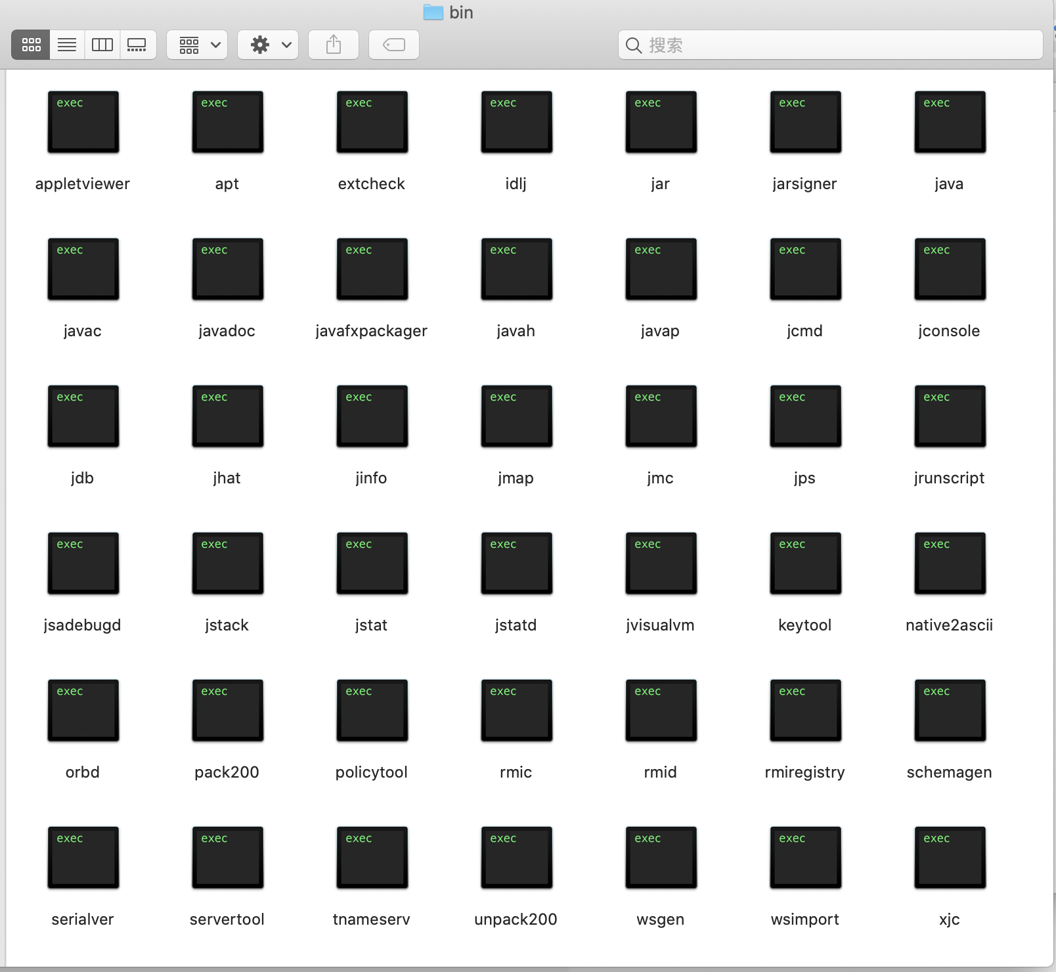Click the policytool file name
The width and height of the screenshot is (1056, 972).
coord(372,772)
